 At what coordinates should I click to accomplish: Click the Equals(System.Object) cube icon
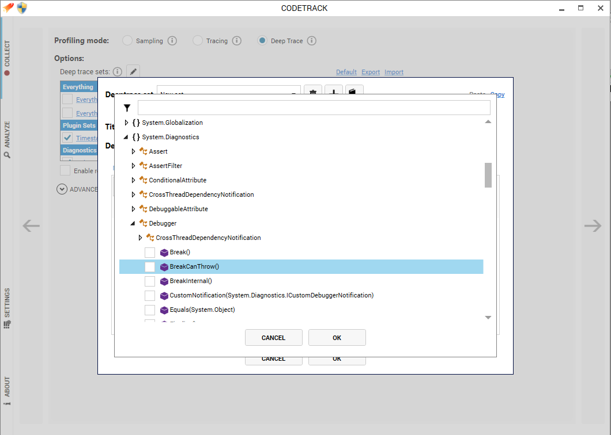coord(164,310)
